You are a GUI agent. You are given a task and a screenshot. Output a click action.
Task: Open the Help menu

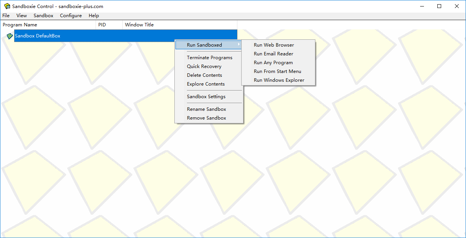coord(94,16)
